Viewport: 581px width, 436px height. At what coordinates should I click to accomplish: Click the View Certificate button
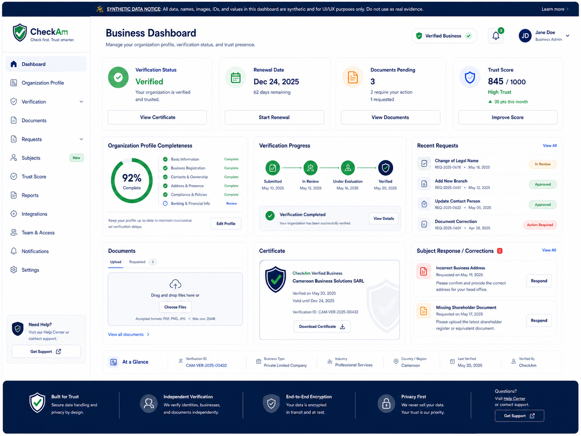[157, 117]
